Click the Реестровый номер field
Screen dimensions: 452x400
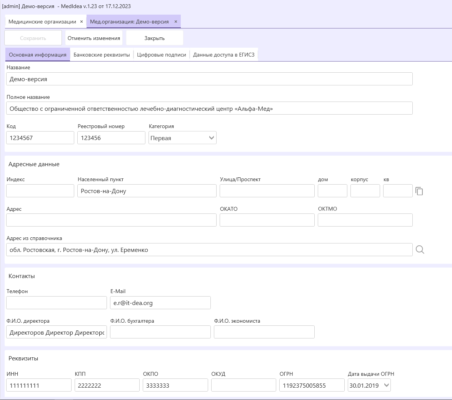(111, 138)
